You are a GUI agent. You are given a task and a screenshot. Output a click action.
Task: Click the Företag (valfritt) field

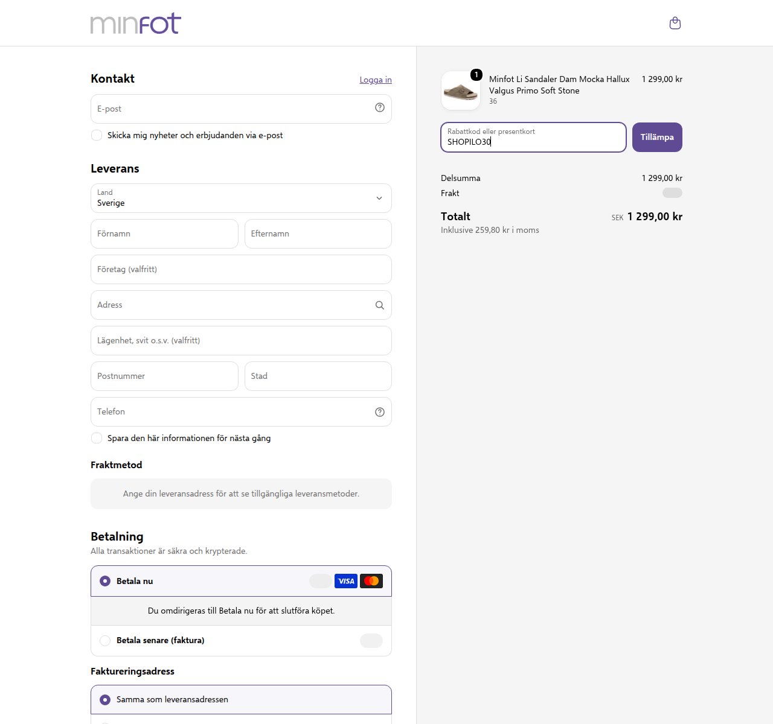tap(241, 269)
